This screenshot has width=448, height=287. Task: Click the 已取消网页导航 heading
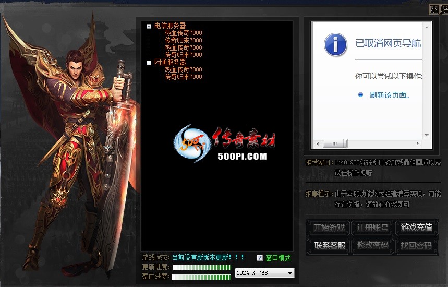(x=389, y=43)
